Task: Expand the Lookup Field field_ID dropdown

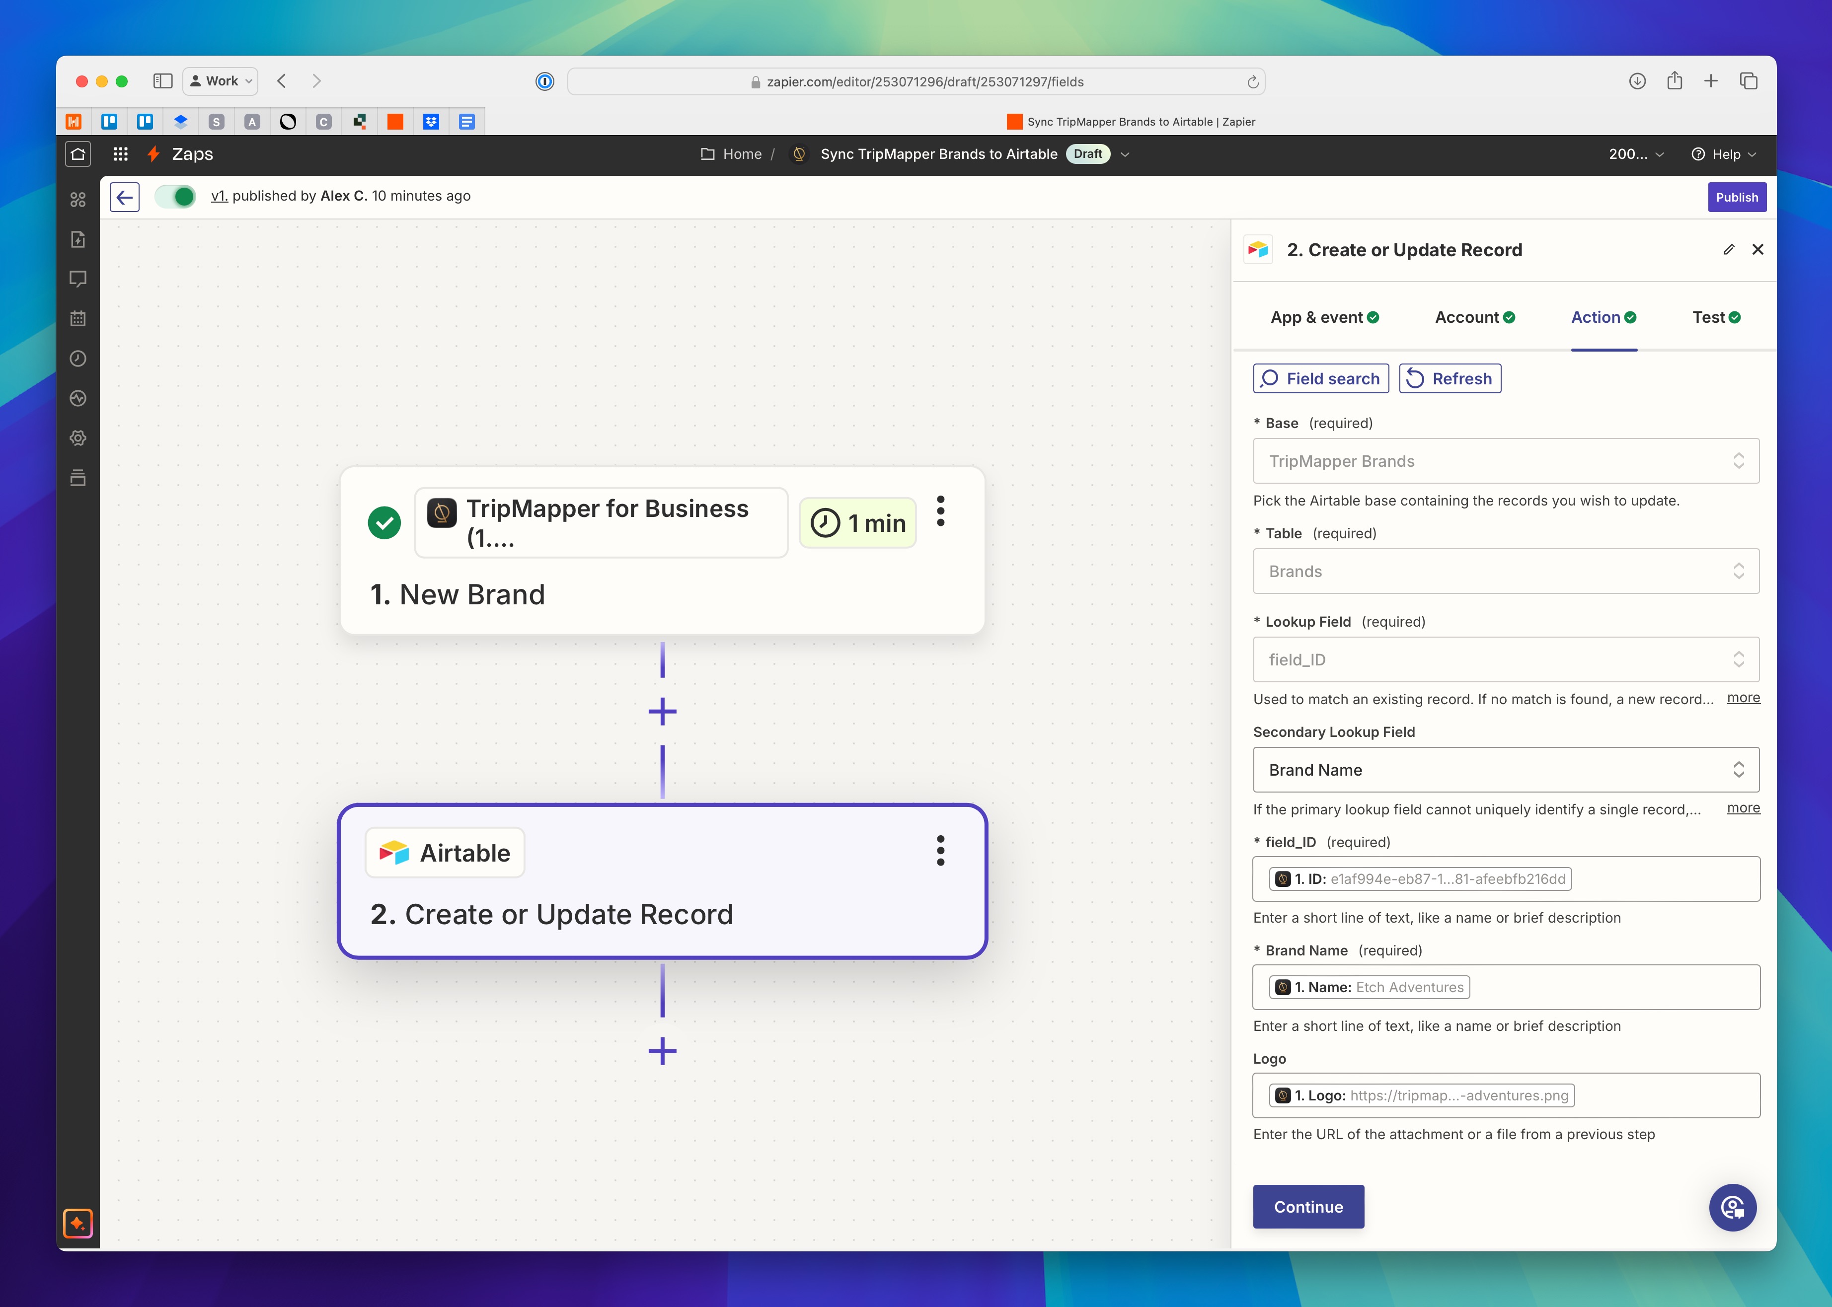Action: [x=1505, y=660]
